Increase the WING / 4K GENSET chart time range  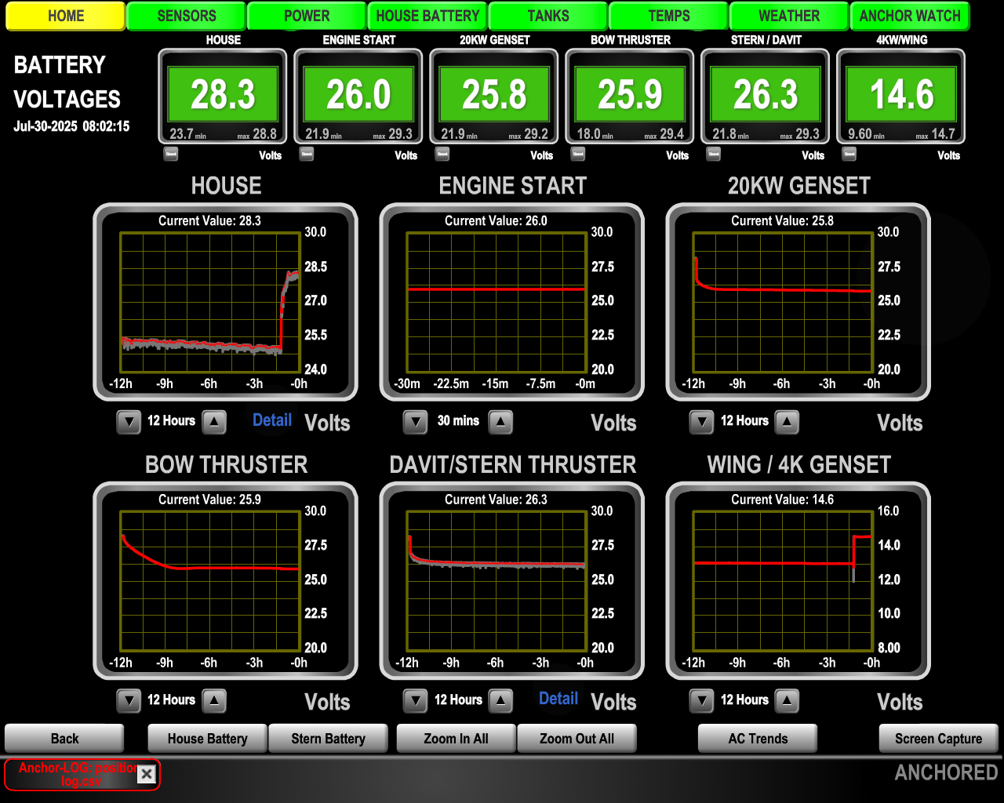point(787,700)
